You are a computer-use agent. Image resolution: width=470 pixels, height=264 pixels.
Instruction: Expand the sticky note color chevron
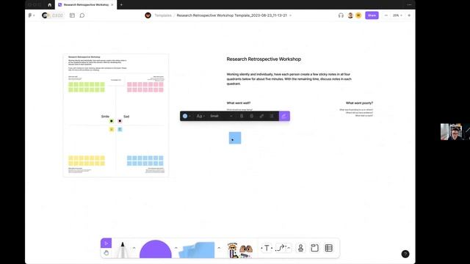219,248
